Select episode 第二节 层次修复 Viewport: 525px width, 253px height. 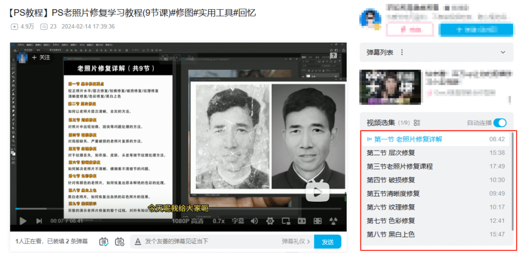[x=436, y=153]
